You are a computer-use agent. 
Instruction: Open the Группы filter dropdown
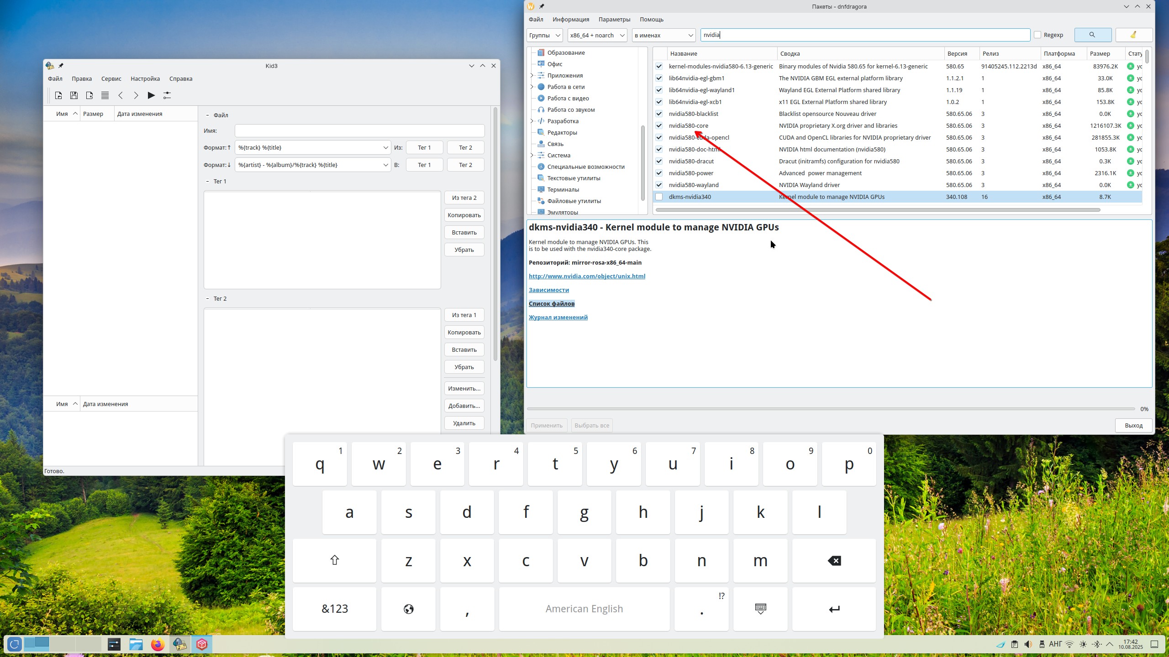(x=545, y=35)
